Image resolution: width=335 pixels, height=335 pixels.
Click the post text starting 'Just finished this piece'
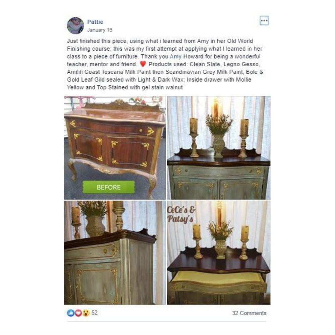click(165, 64)
